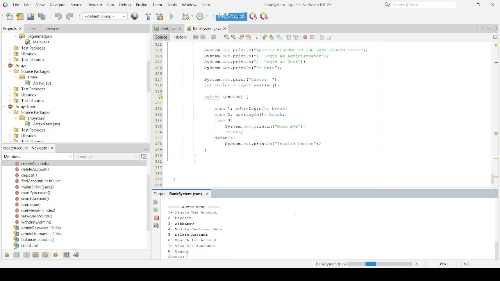
Task: Toggle Show Inherited Members in Navigator
Action: (x=7, y=255)
